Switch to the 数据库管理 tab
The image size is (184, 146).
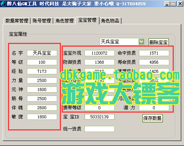click(17, 21)
